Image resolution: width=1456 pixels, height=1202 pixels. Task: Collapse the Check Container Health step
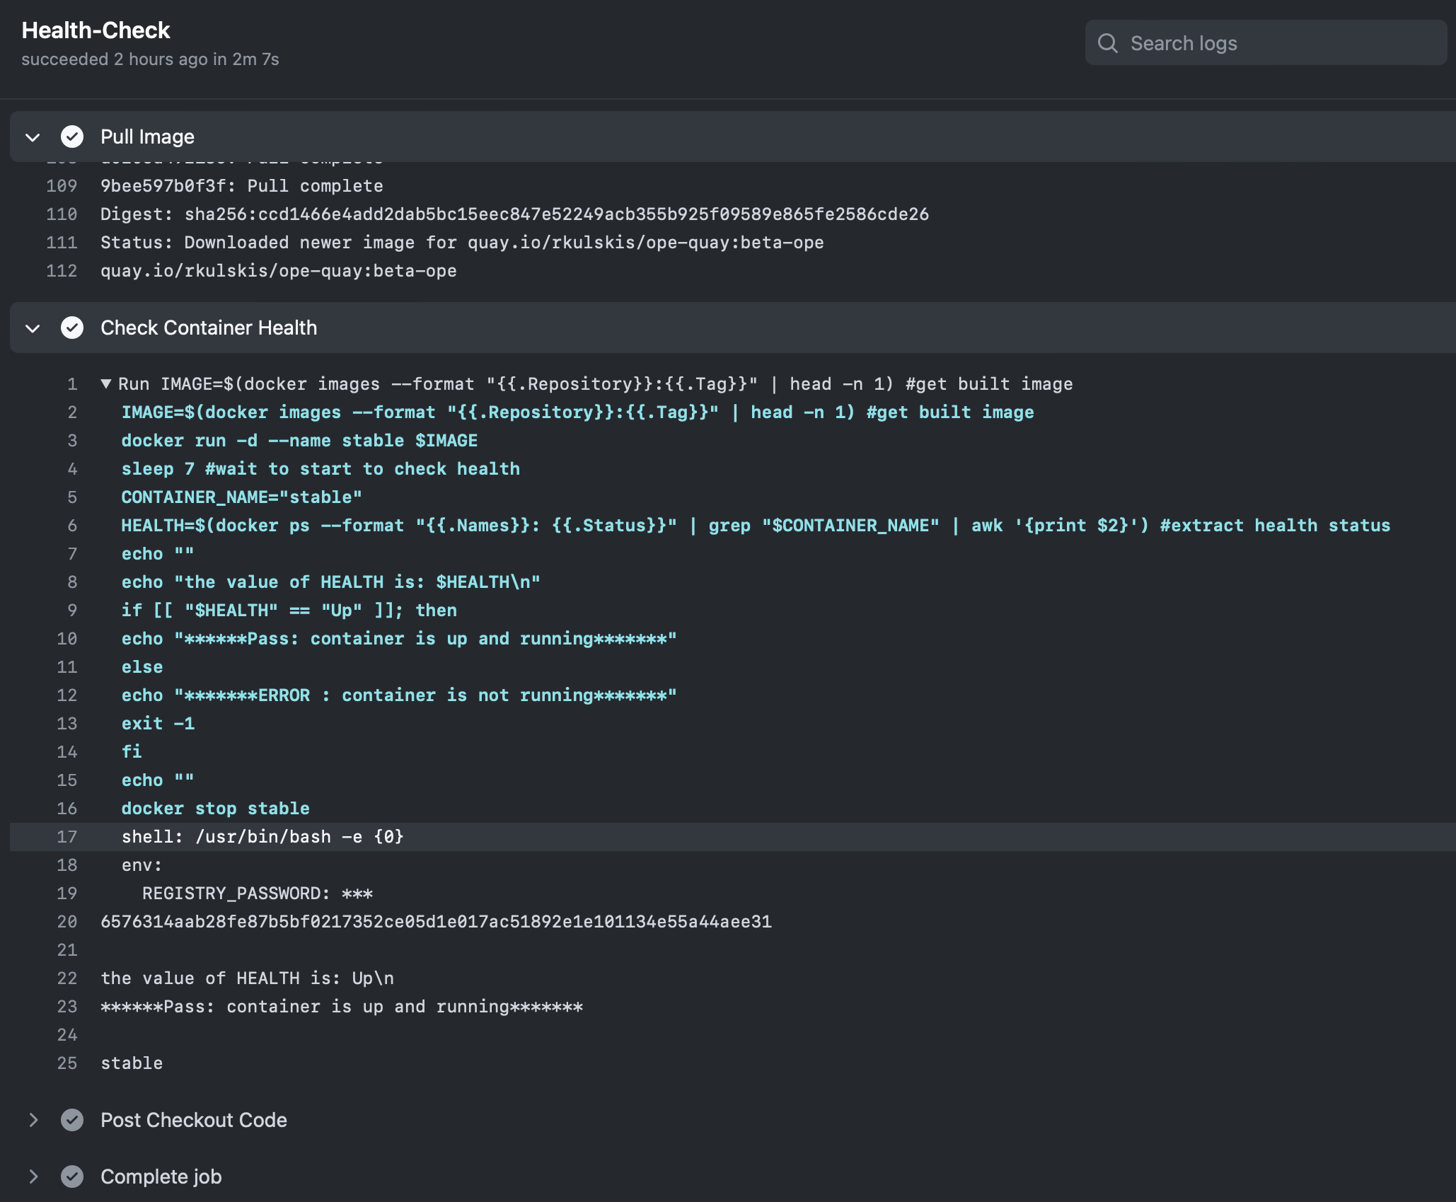(33, 328)
